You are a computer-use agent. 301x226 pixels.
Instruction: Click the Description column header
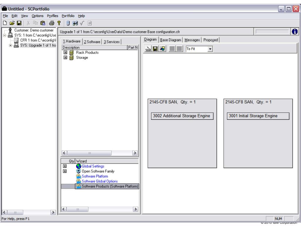[x=94, y=47]
